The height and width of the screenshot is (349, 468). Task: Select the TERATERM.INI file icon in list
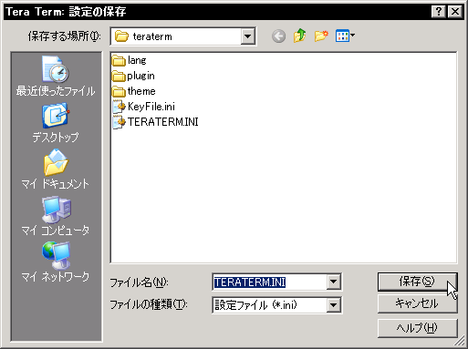click(119, 122)
